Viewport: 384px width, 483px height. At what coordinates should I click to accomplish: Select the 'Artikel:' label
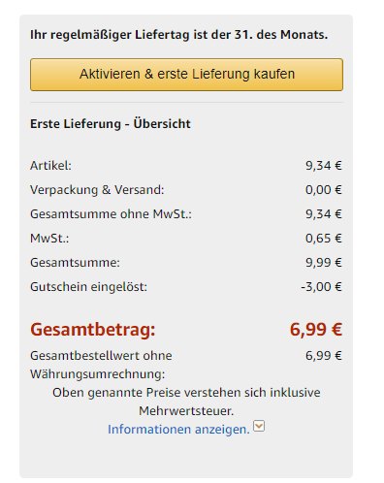tap(50, 166)
